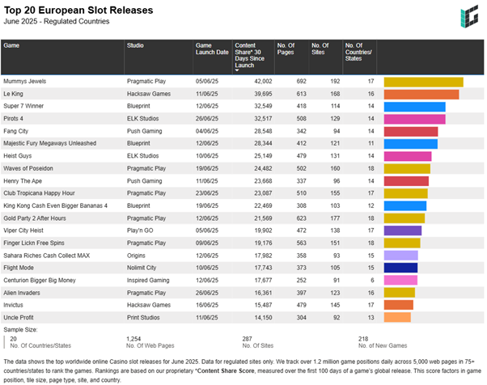
Task: Click the green cube logo icon
Action: click(x=468, y=18)
